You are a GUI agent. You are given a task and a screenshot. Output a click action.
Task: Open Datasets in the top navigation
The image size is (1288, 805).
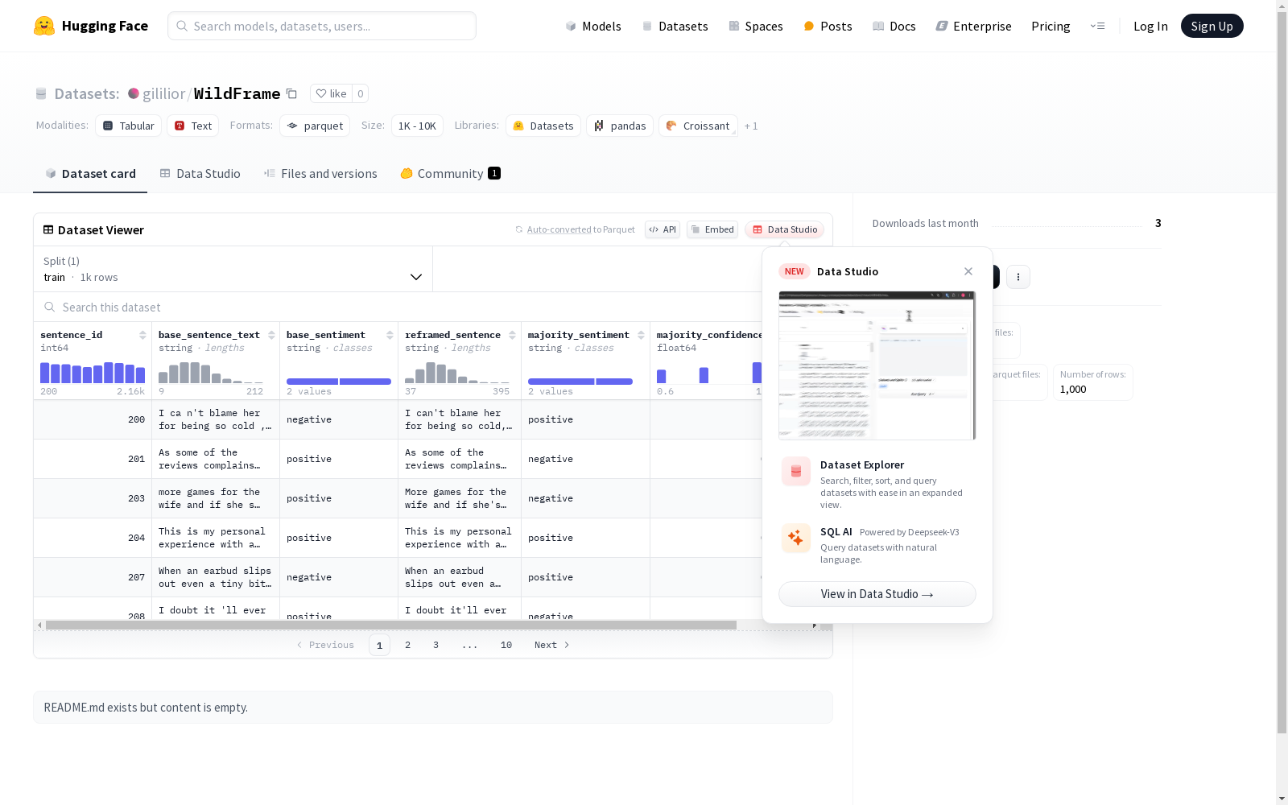click(x=675, y=26)
